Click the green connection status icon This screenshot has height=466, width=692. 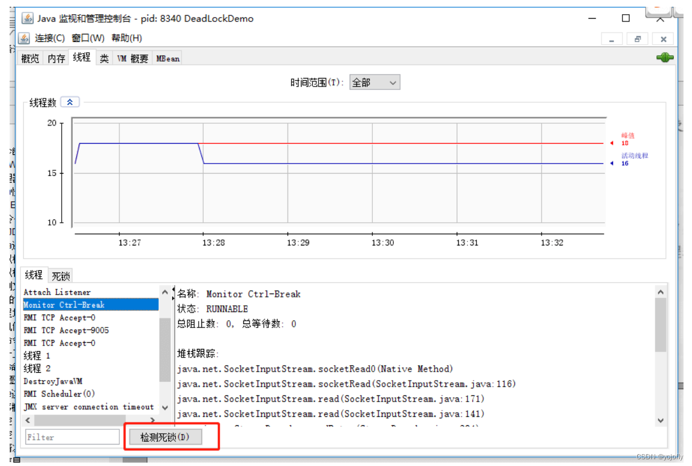[664, 57]
